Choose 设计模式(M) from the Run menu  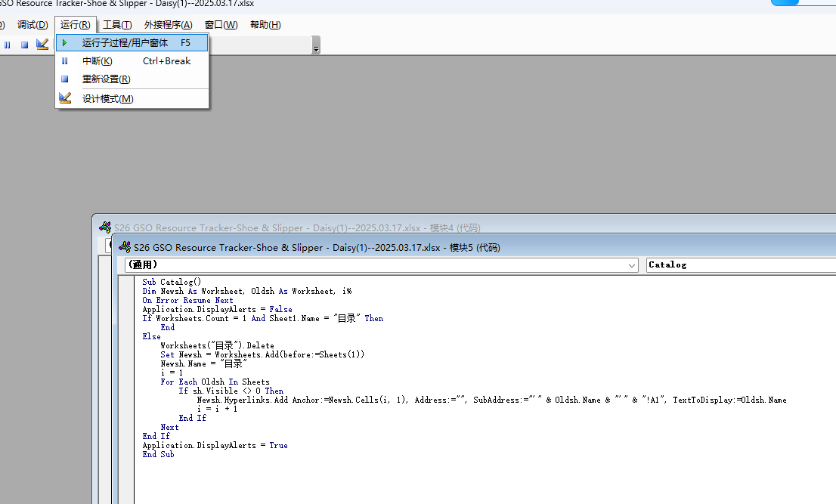(x=132, y=98)
